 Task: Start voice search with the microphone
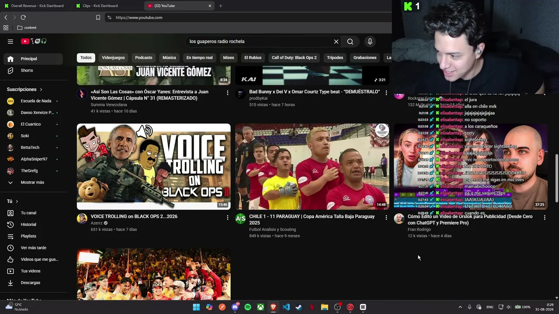370,41
